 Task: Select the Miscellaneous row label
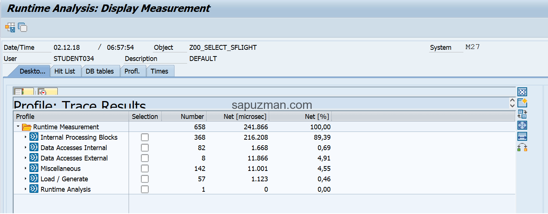coord(60,169)
